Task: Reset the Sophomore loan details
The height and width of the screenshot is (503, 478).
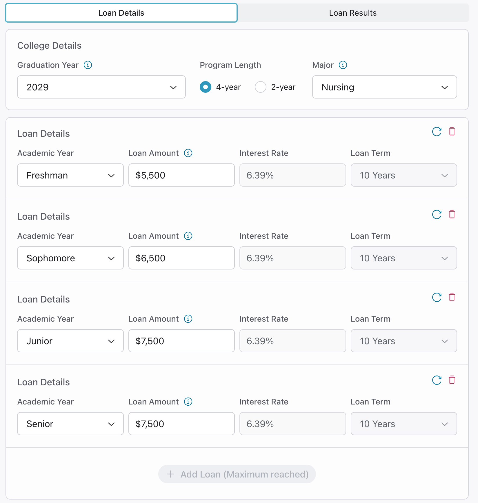Action: (437, 214)
